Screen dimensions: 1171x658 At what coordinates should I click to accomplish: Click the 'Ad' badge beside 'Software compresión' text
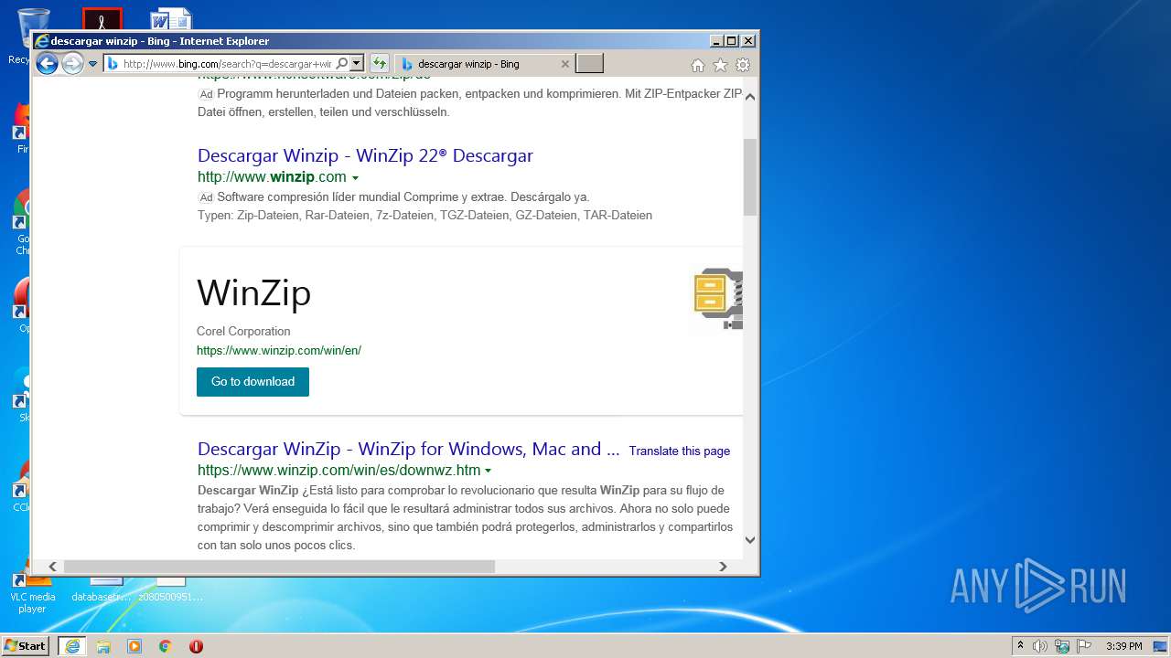pos(206,197)
